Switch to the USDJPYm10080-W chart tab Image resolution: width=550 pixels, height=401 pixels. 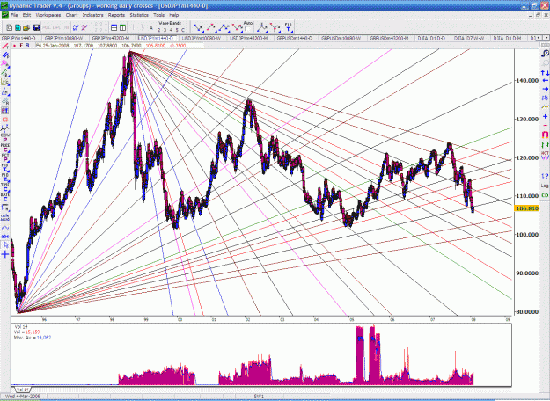pos(202,38)
